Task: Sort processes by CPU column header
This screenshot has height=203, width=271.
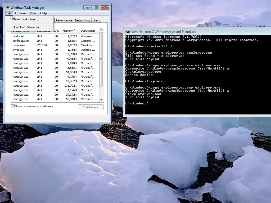Action: click(x=56, y=31)
